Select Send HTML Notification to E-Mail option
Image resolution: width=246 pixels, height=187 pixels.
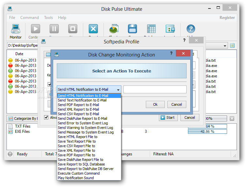(89, 96)
